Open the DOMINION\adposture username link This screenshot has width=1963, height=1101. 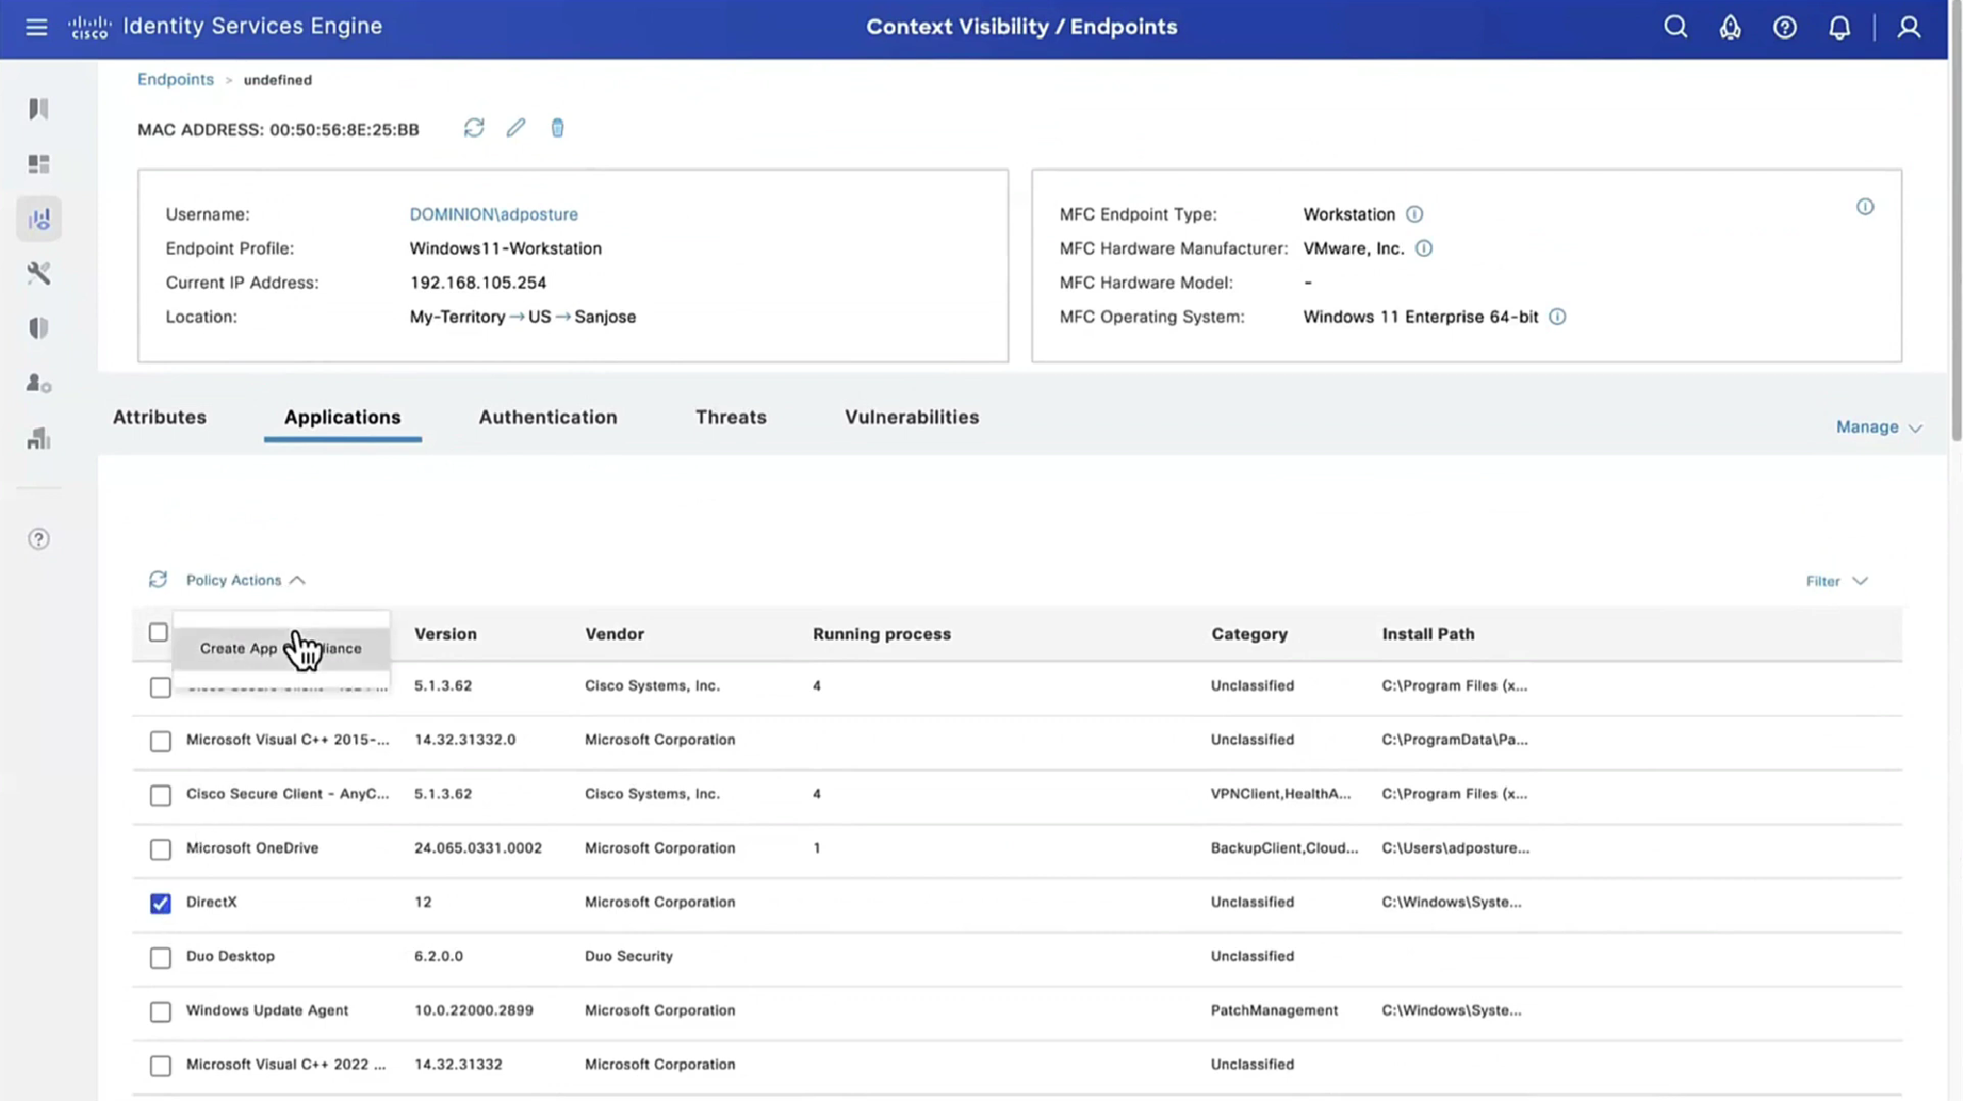coord(493,214)
